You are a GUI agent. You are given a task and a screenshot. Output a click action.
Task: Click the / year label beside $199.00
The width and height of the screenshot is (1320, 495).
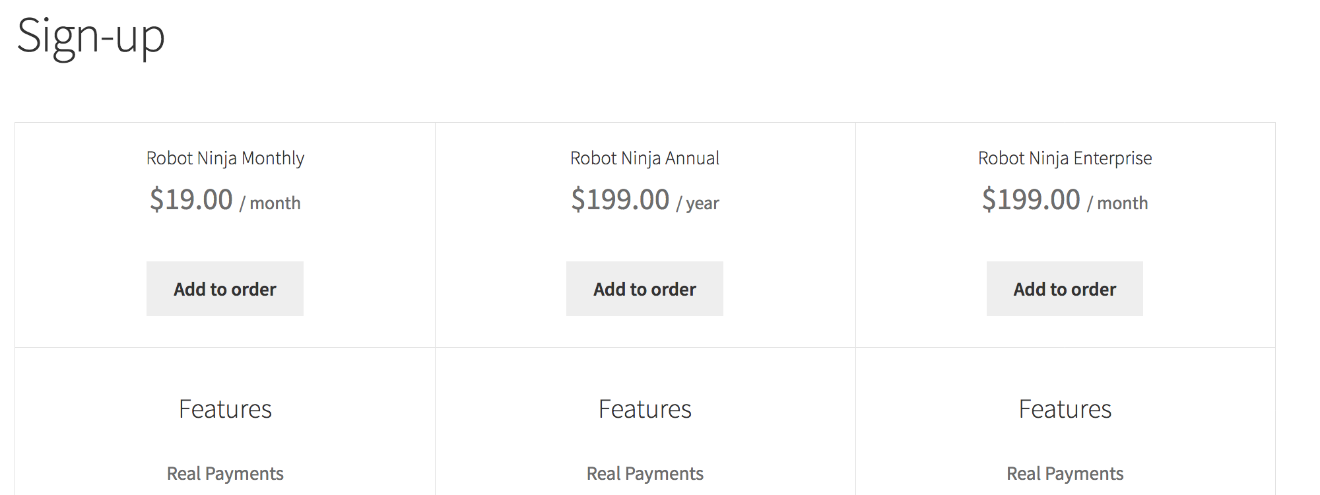click(698, 203)
